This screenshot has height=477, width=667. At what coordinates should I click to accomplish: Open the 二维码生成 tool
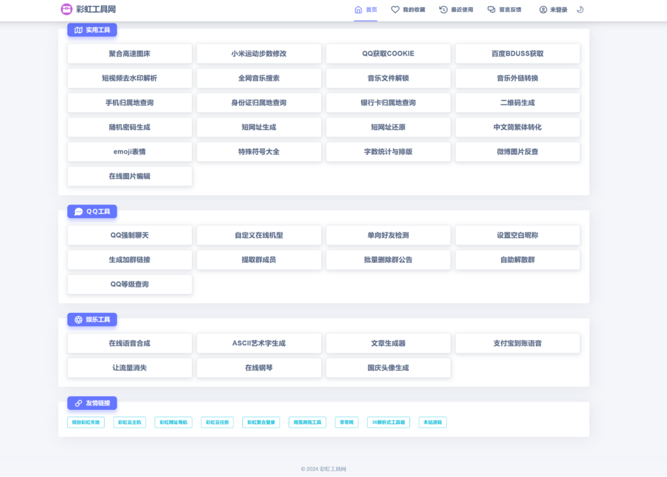click(x=517, y=103)
